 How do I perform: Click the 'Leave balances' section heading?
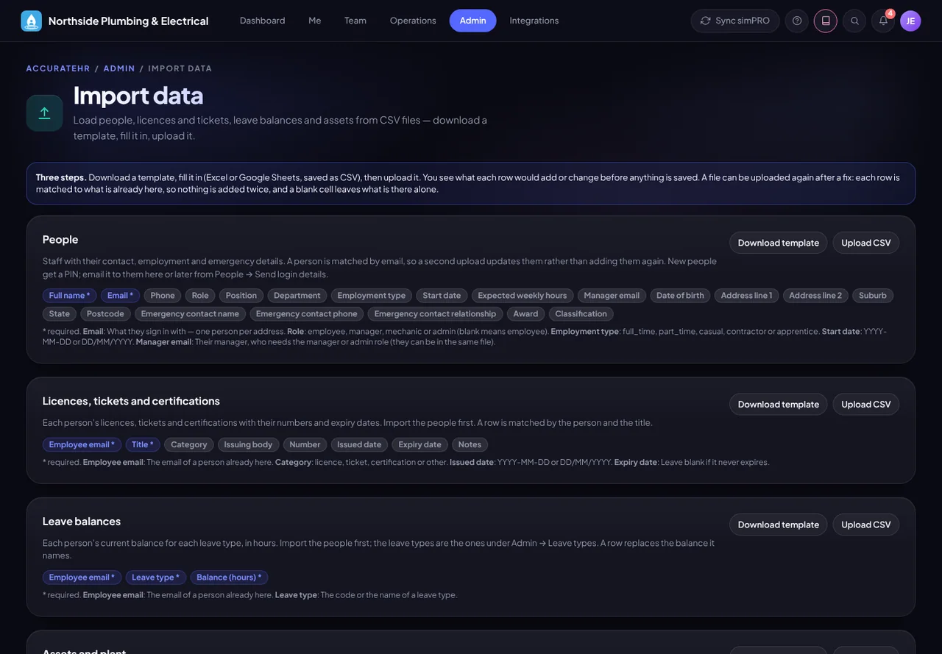click(82, 522)
